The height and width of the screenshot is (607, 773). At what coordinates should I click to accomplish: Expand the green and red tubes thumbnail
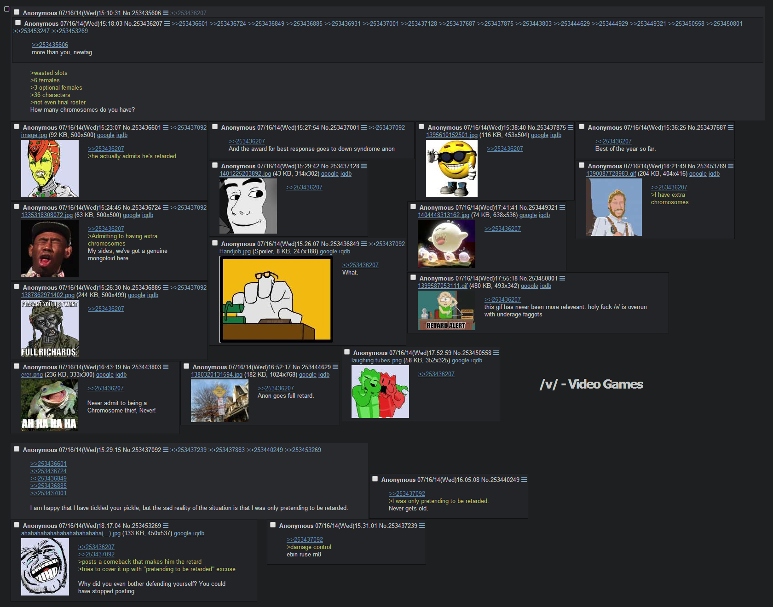380,392
